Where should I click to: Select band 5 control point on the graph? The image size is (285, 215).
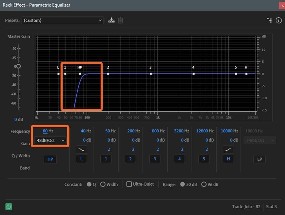click(x=236, y=73)
